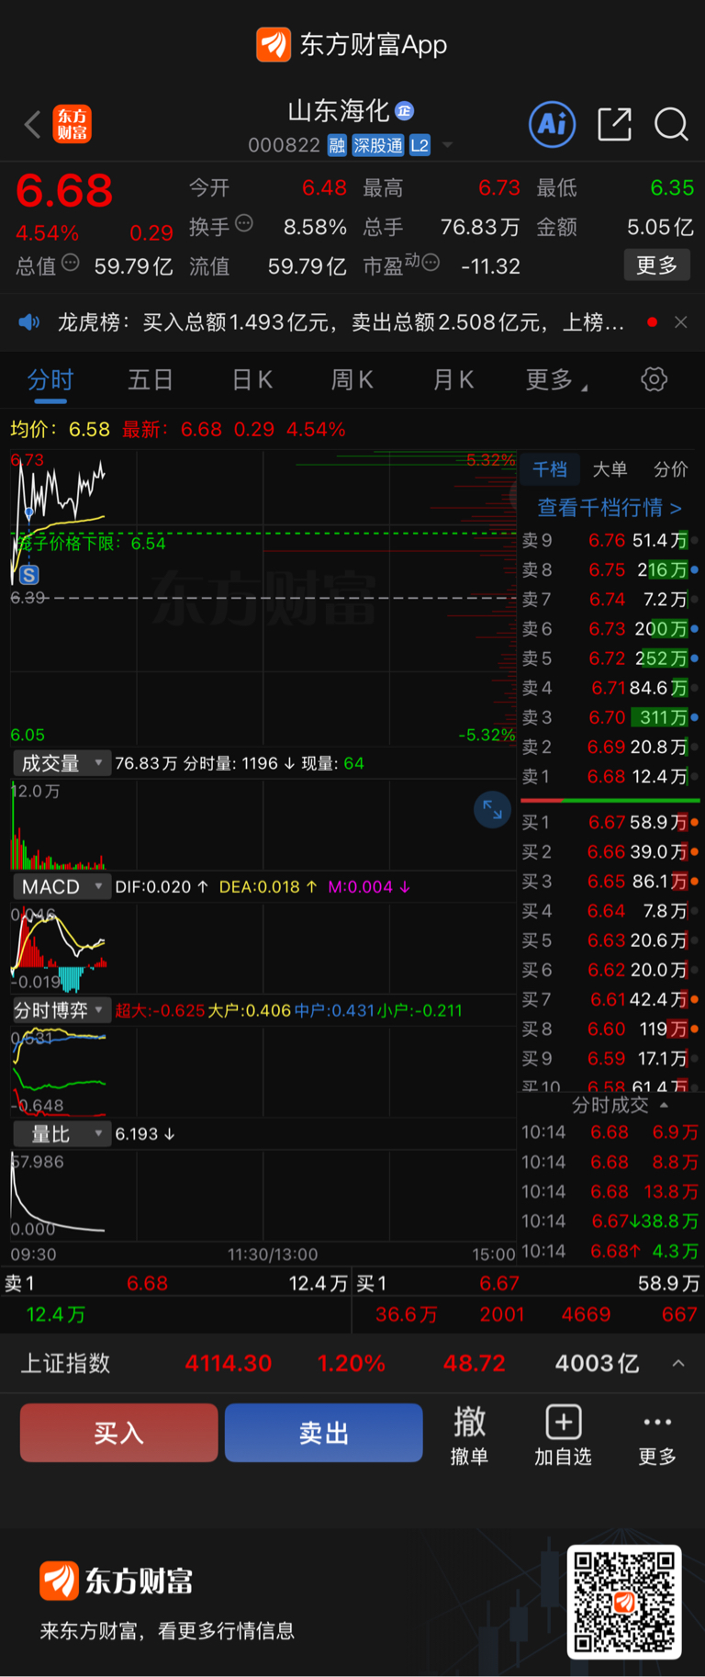Image resolution: width=705 pixels, height=1677 pixels.
Task: Close the 龙虎榜 news banner
Action: [680, 322]
